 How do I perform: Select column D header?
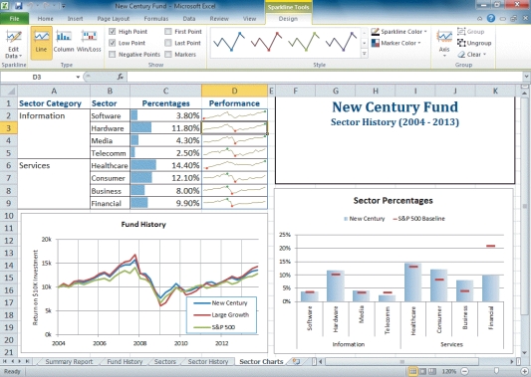tap(234, 91)
